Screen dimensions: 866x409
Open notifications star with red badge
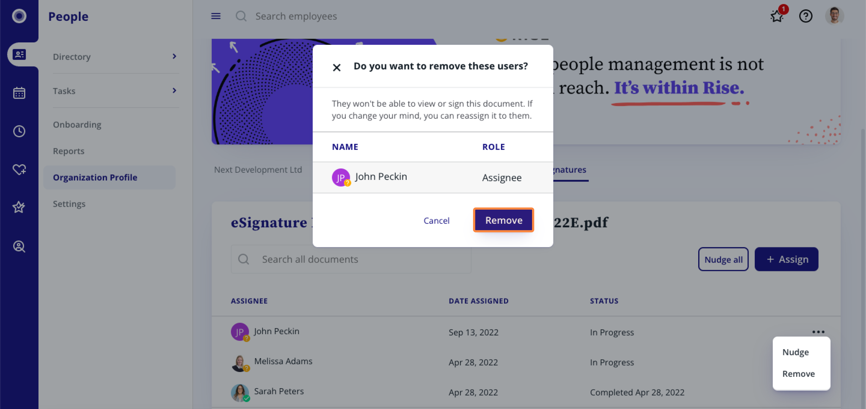coord(778,16)
